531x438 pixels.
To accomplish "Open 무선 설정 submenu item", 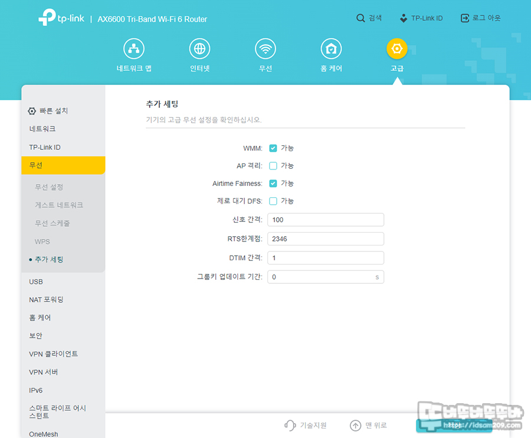I will point(49,187).
